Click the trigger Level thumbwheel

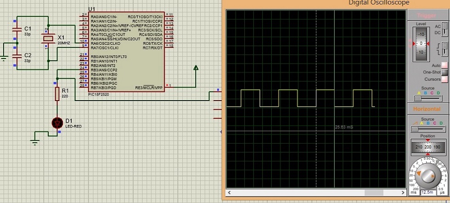[420, 43]
